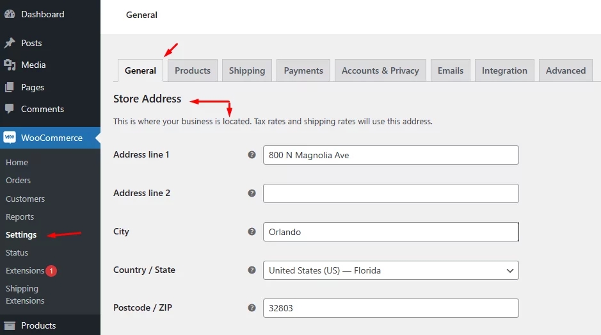601x335 pixels.
Task: Click the Posts pushpin icon
Action: click(10, 43)
